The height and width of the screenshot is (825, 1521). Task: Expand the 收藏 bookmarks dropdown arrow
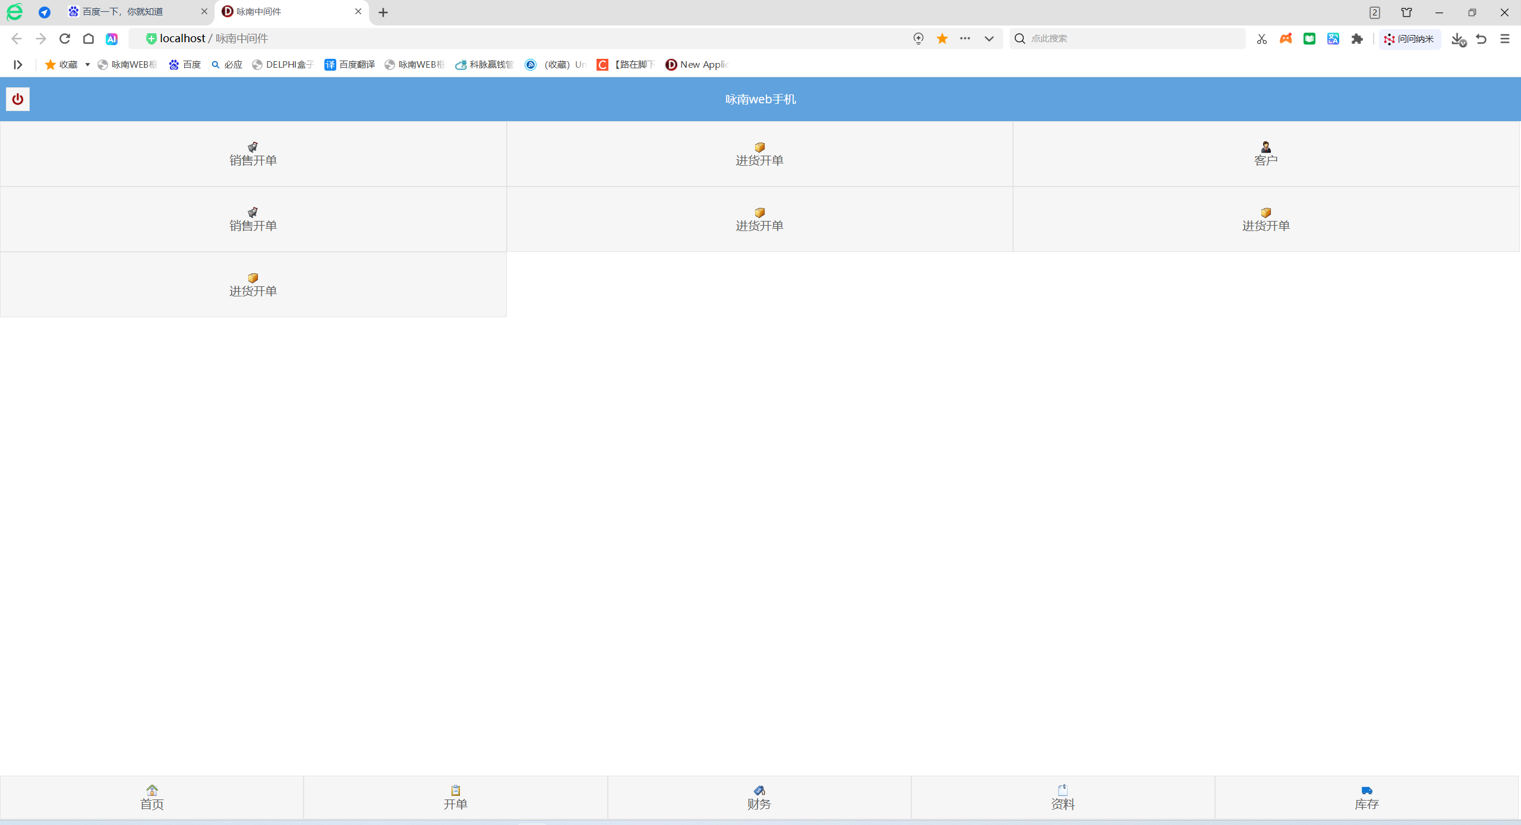[87, 65]
